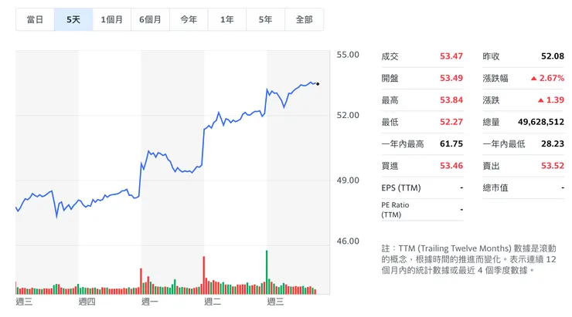Click the 週四 label on the x-axis
This screenshot has height=317, width=572.
point(87,301)
